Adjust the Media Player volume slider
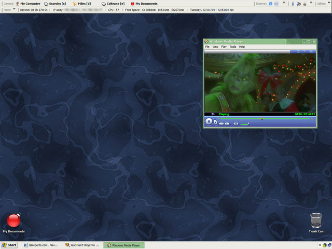Image resolution: width=332 pixels, height=249 pixels. tap(245, 124)
